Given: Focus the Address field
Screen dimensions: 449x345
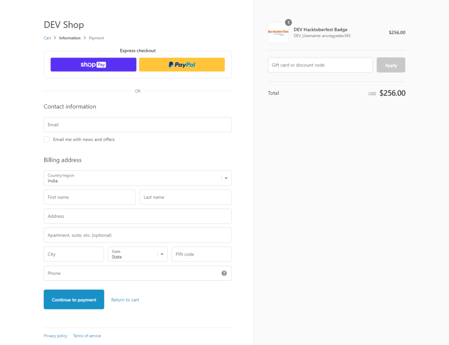Looking at the screenshot, I should coord(137,216).
